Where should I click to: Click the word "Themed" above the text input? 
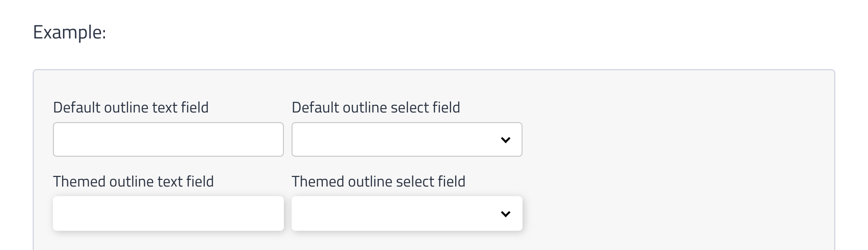pyautogui.click(x=79, y=181)
